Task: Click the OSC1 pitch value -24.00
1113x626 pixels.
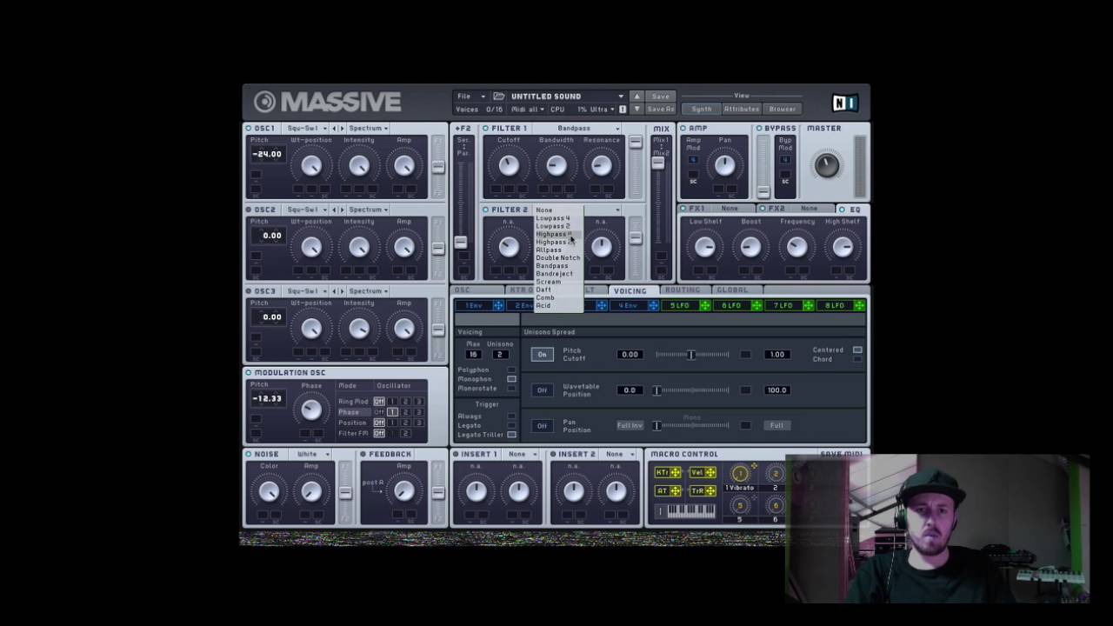Action: coord(267,155)
